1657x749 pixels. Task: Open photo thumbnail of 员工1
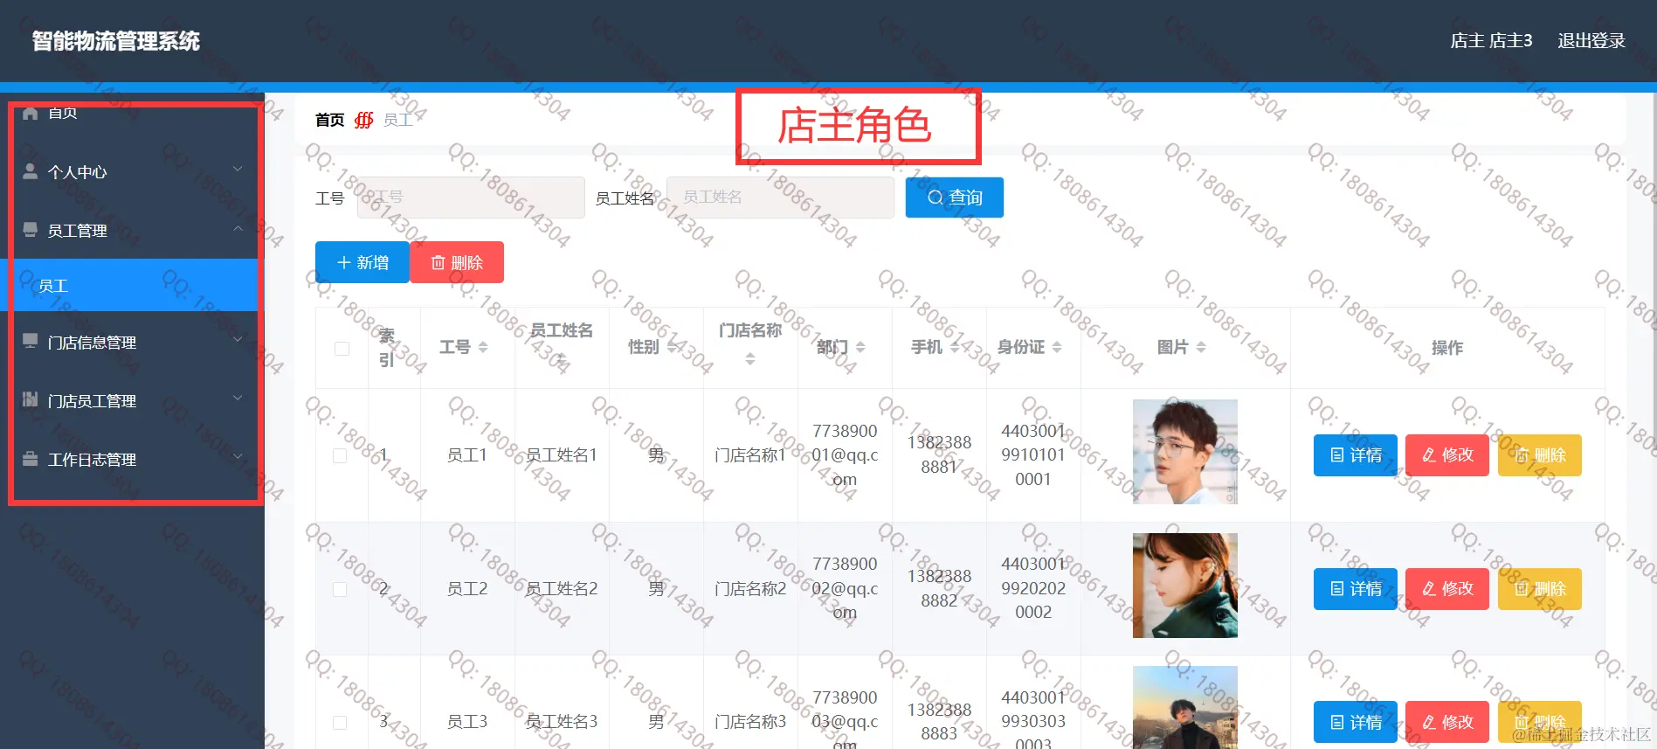(x=1184, y=452)
